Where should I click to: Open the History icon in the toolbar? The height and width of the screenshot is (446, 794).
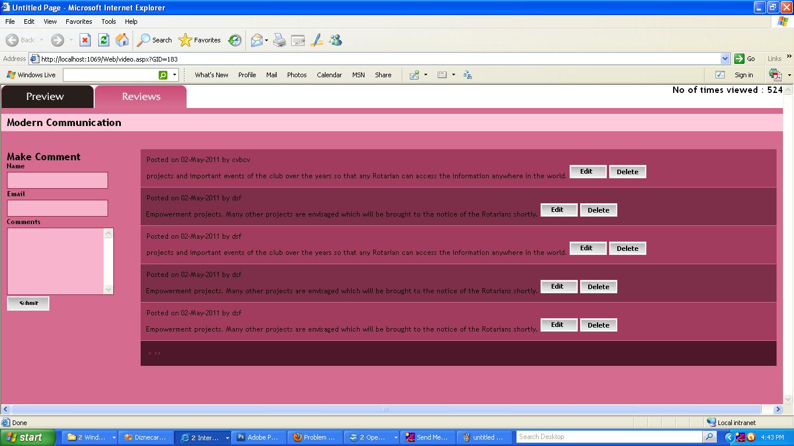[235, 40]
